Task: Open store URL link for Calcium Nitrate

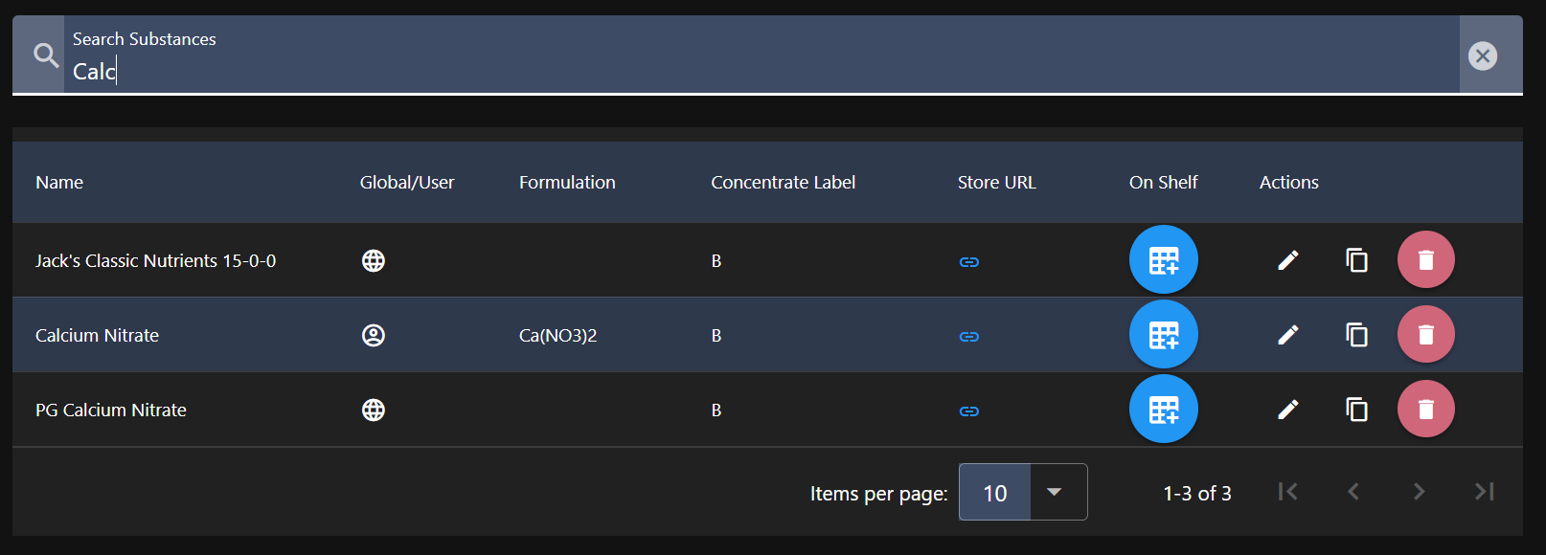Action: pyautogui.click(x=968, y=337)
